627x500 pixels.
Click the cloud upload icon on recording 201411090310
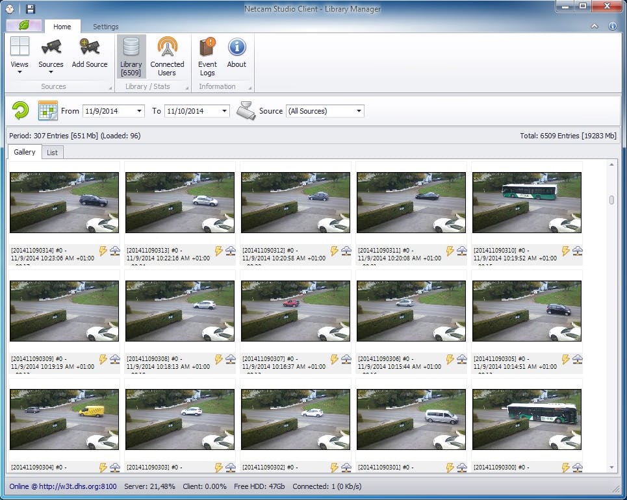(577, 251)
